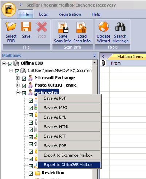Choose Save As RTF from context menu
The height and width of the screenshot is (179, 146).
pyautogui.click(x=69, y=136)
